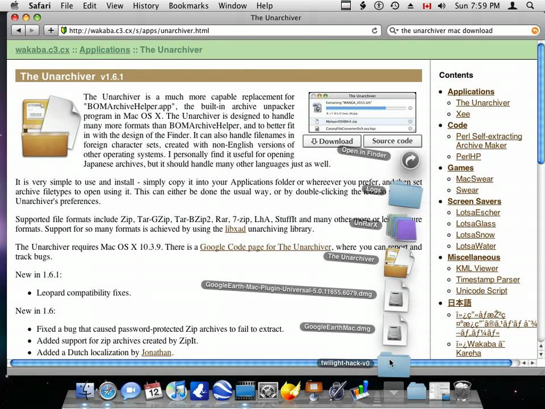
Task: Open the Universal Access menu bar icon
Action: 379,6
